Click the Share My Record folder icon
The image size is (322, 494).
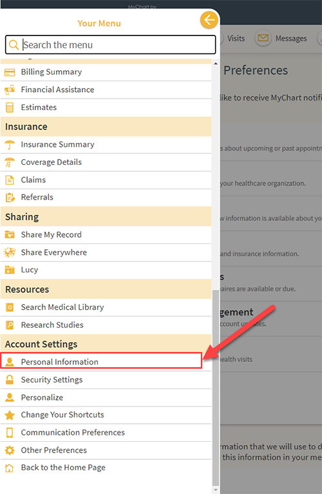tap(10, 234)
